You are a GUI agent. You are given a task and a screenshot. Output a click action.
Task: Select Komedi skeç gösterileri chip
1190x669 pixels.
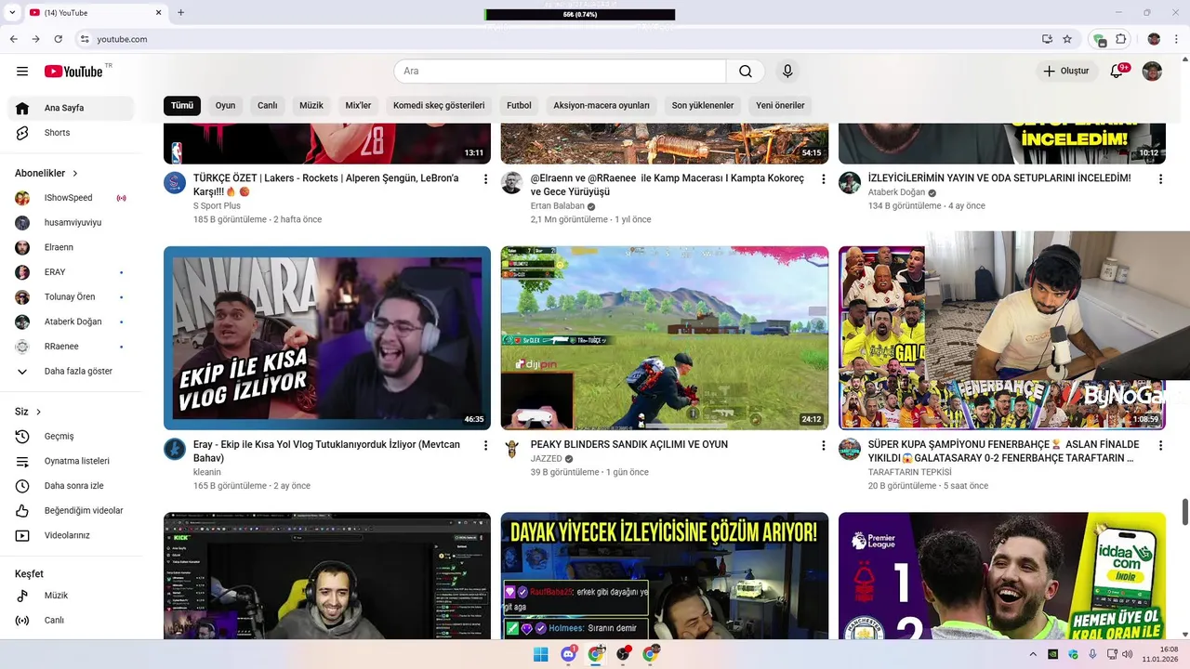pos(439,106)
